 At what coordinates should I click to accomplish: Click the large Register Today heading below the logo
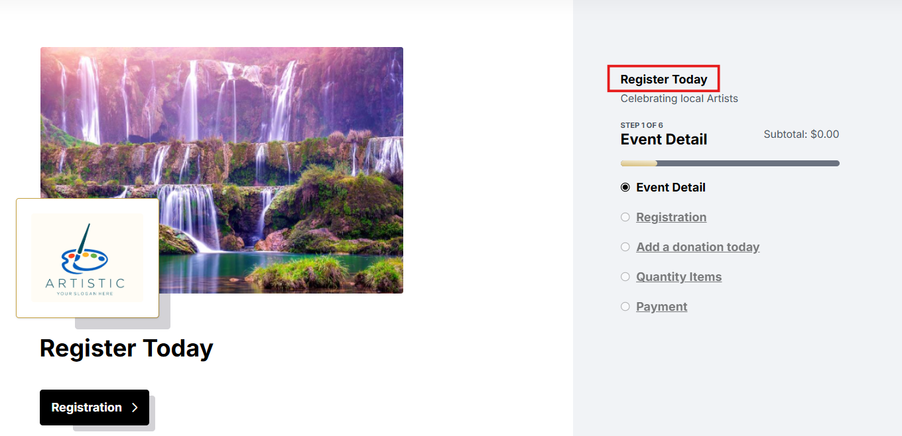coord(127,349)
